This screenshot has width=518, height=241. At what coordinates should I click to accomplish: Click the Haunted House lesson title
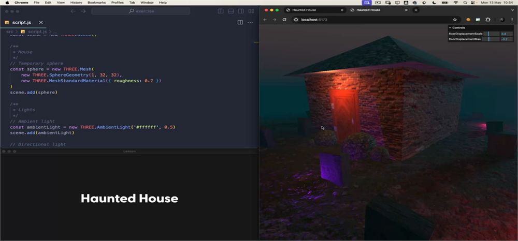129,198
